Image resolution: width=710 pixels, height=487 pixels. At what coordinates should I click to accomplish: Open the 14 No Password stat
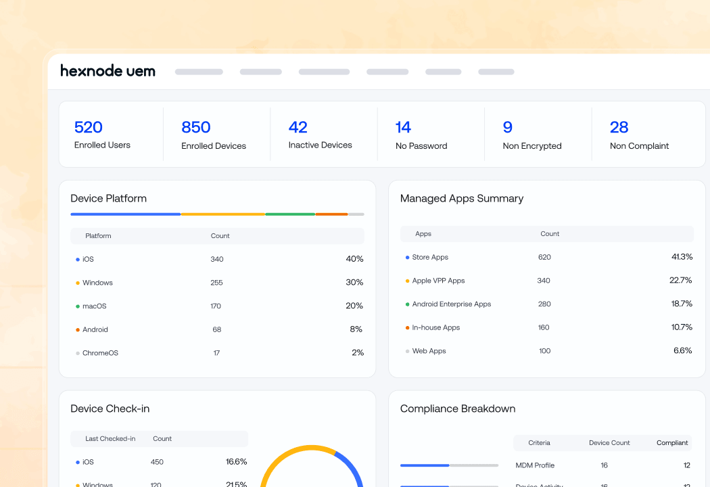[x=421, y=134]
